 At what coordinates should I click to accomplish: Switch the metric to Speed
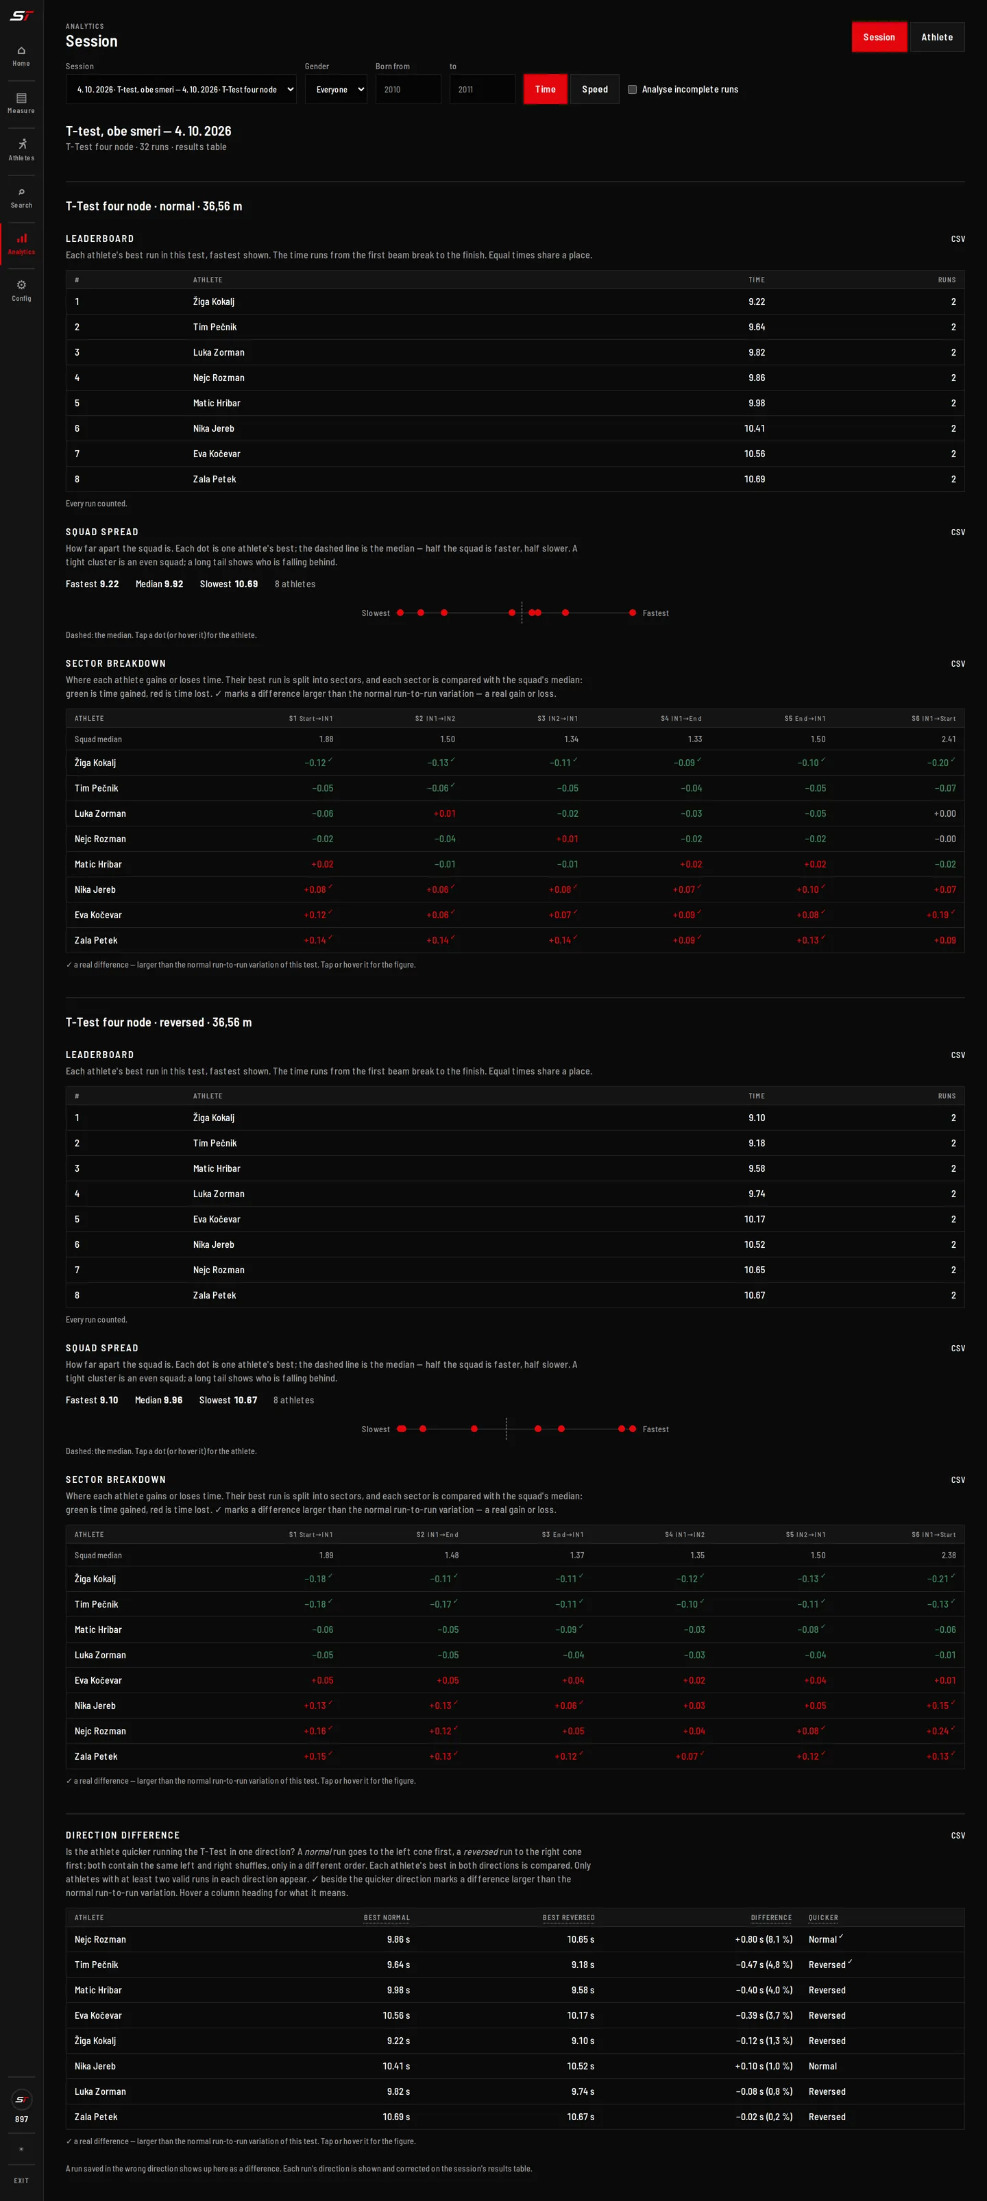[x=595, y=89]
